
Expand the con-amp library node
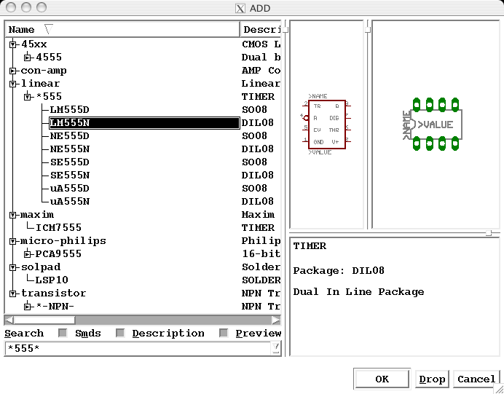(x=12, y=71)
